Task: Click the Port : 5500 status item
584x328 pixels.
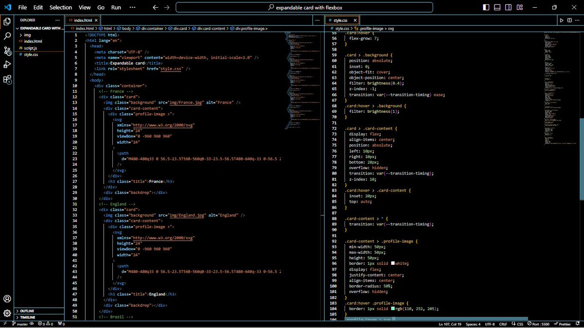Action: 538,324
